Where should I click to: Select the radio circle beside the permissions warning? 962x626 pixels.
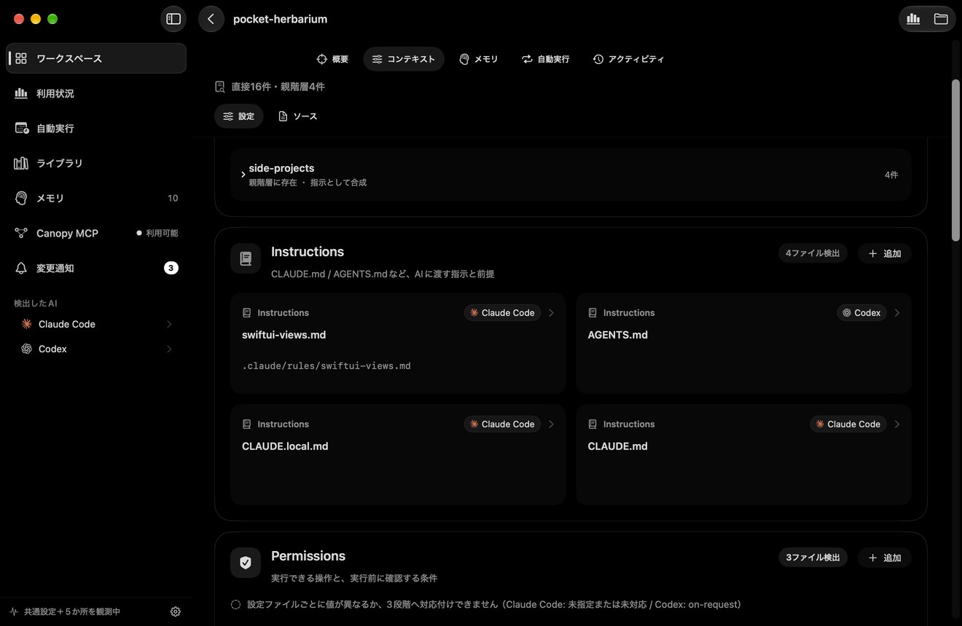coord(235,604)
